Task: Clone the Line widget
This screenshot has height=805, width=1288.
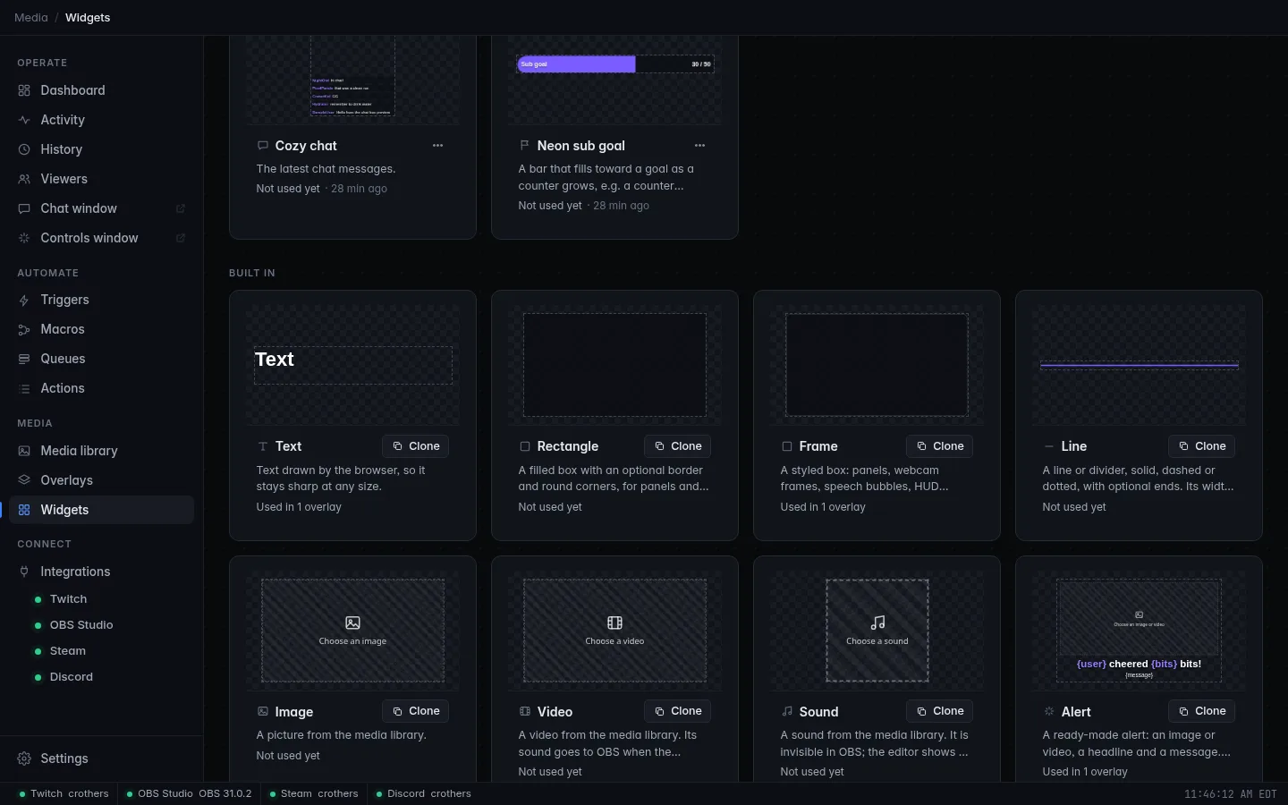Action: pyautogui.click(x=1202, y=446)
